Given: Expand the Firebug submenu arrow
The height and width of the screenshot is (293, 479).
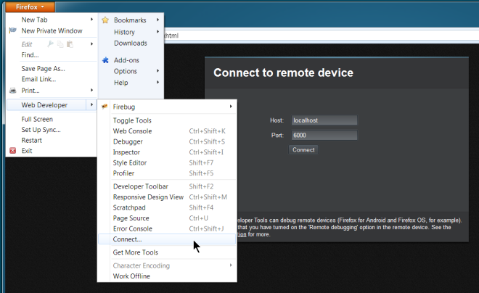Looking at the screenshot, I should point(231,107).
